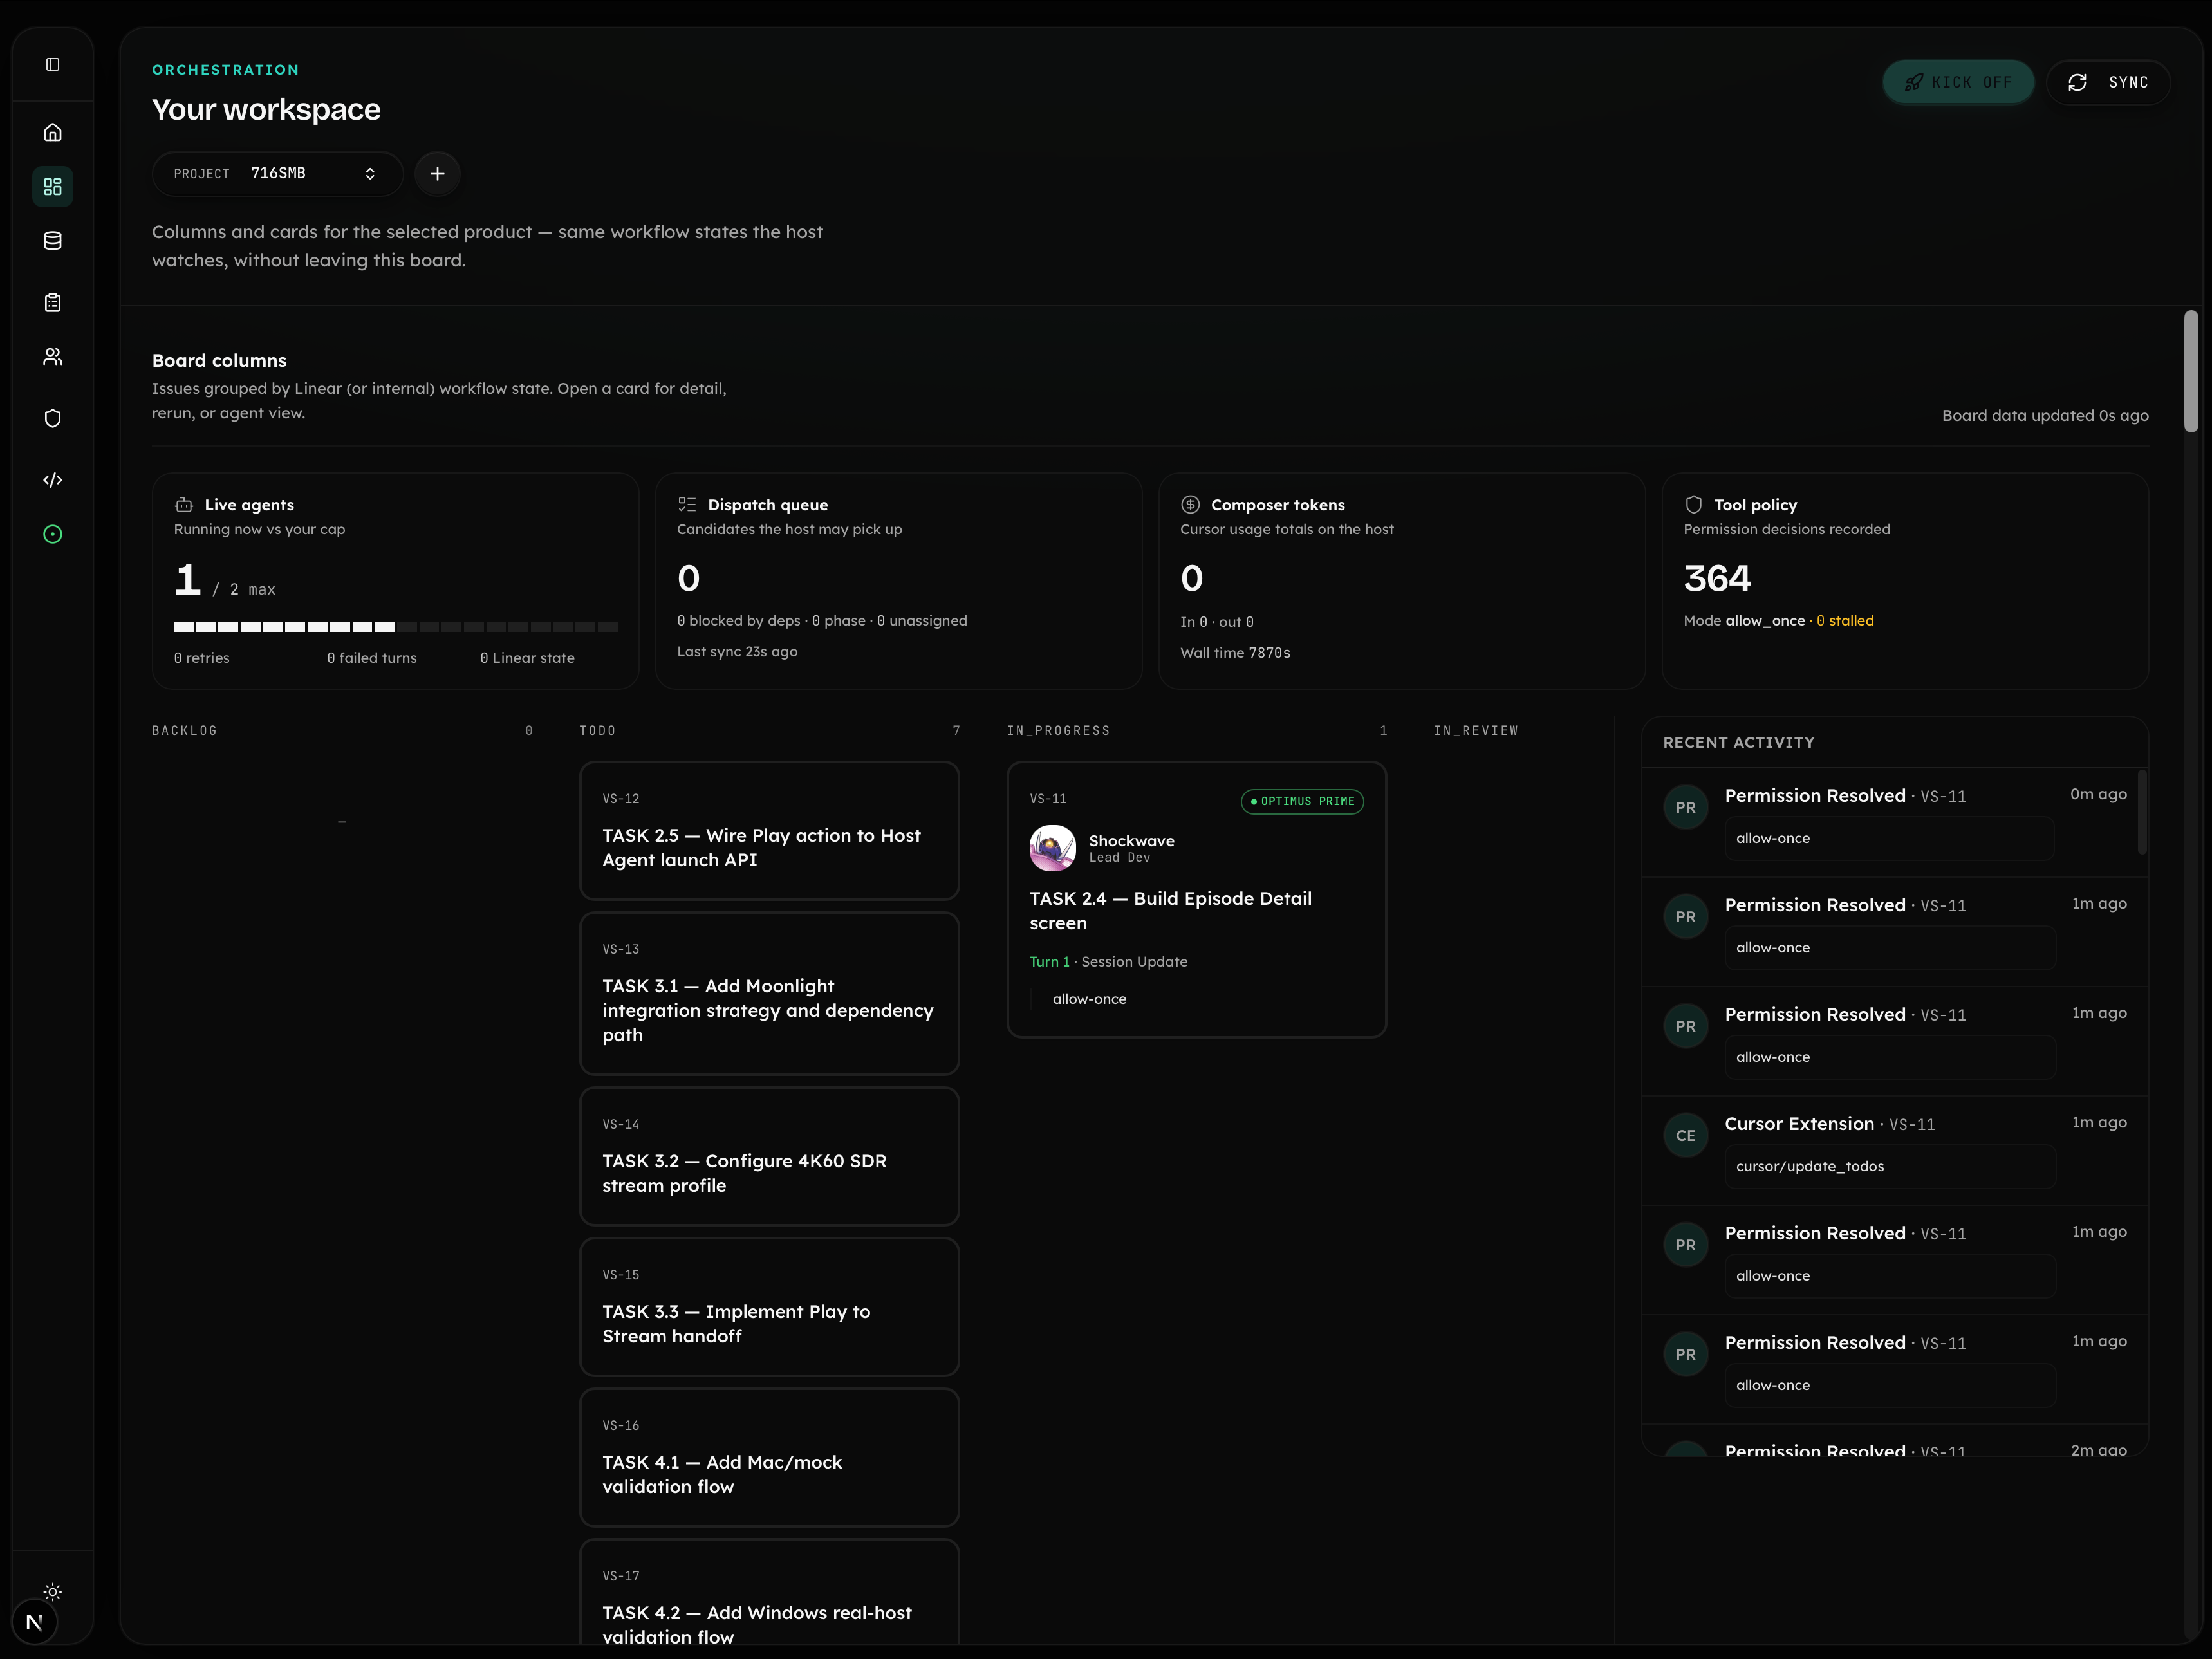Screen dimensions: 2212x1659
Task: Click the Tool policy shield icon
Action: [x=1693, y=505]
